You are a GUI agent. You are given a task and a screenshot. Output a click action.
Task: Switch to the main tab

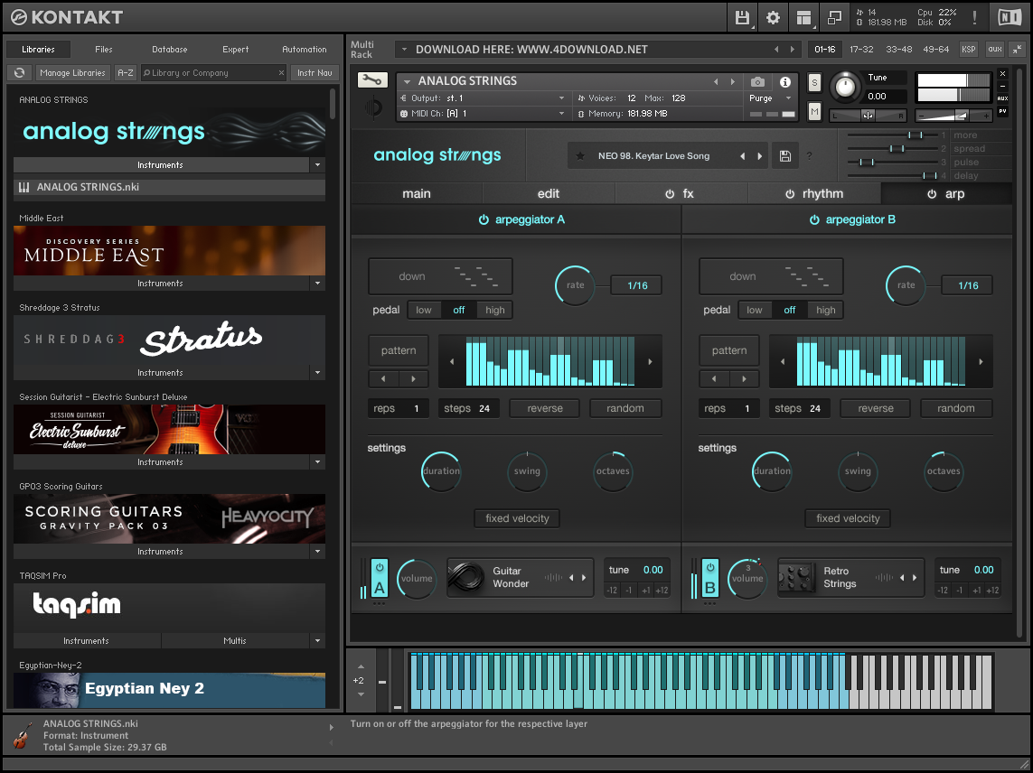click(x=417, y=193)
